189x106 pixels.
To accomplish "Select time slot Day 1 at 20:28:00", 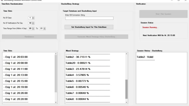I will click(x=16, y=99).
